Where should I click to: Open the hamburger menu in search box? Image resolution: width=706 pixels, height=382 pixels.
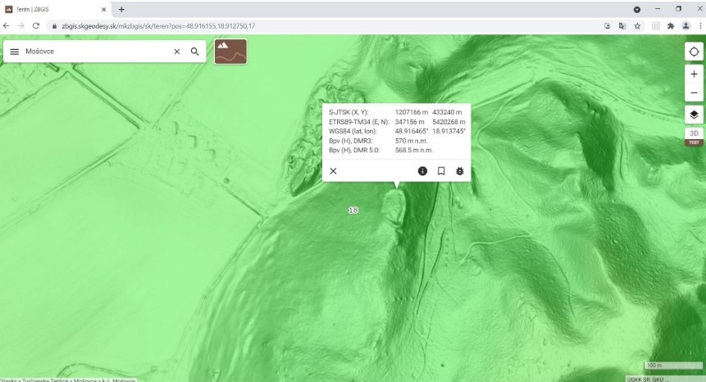pyautogui.click(x=15, y=52)
